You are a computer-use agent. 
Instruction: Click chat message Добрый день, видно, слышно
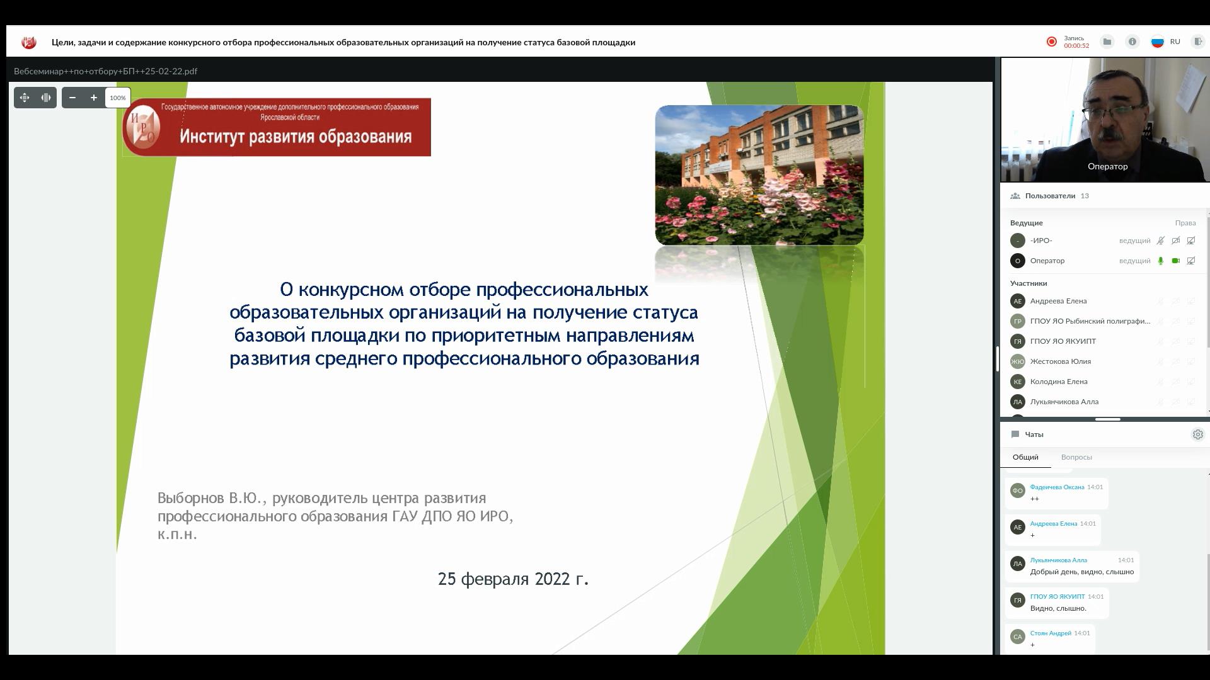point(1081,572)
